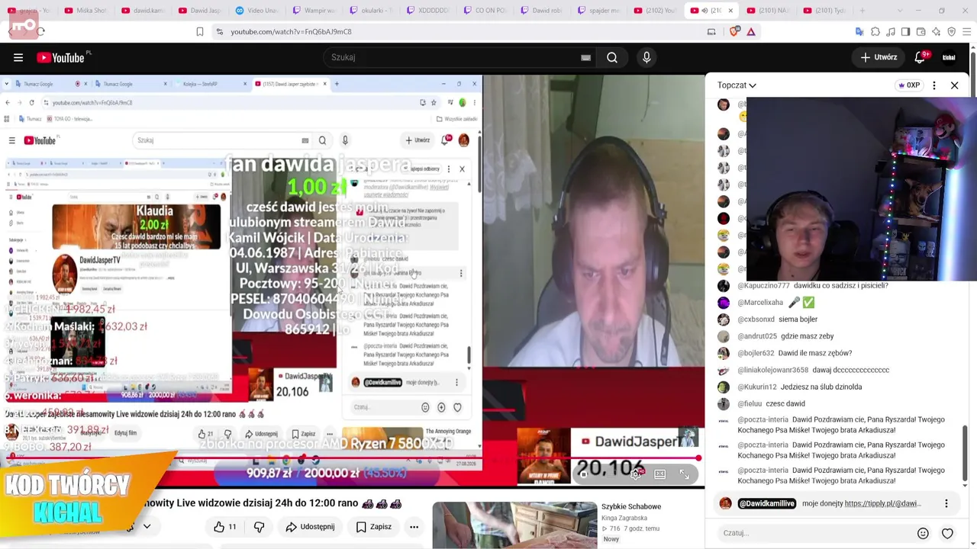
Task: Pause the live stream
Action: click(x=584, y=474)
